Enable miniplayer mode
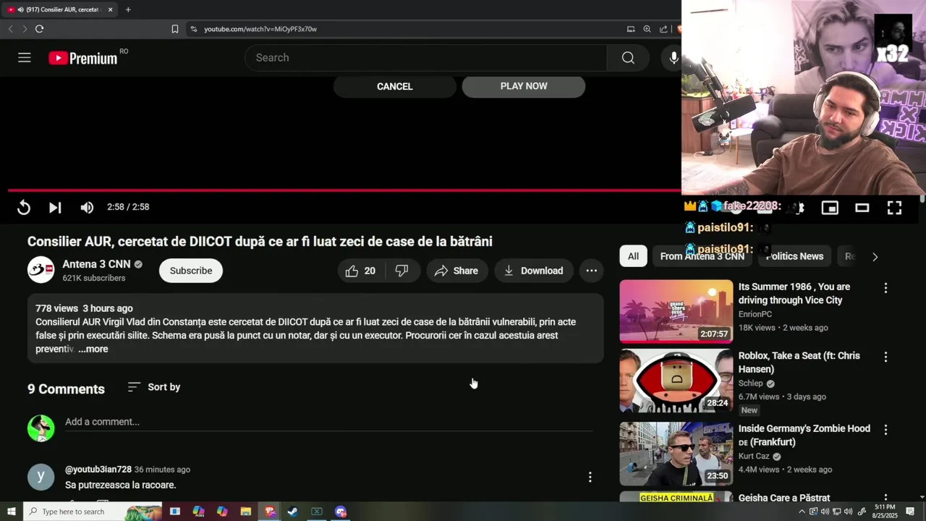 [x=830, y=208]
